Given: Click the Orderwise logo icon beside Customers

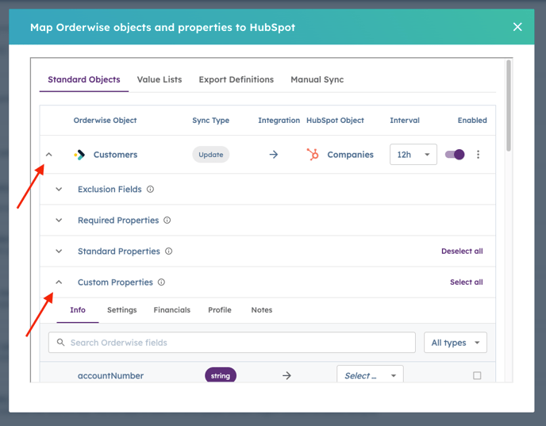Looking at the screenshot, I should [79, 155].
